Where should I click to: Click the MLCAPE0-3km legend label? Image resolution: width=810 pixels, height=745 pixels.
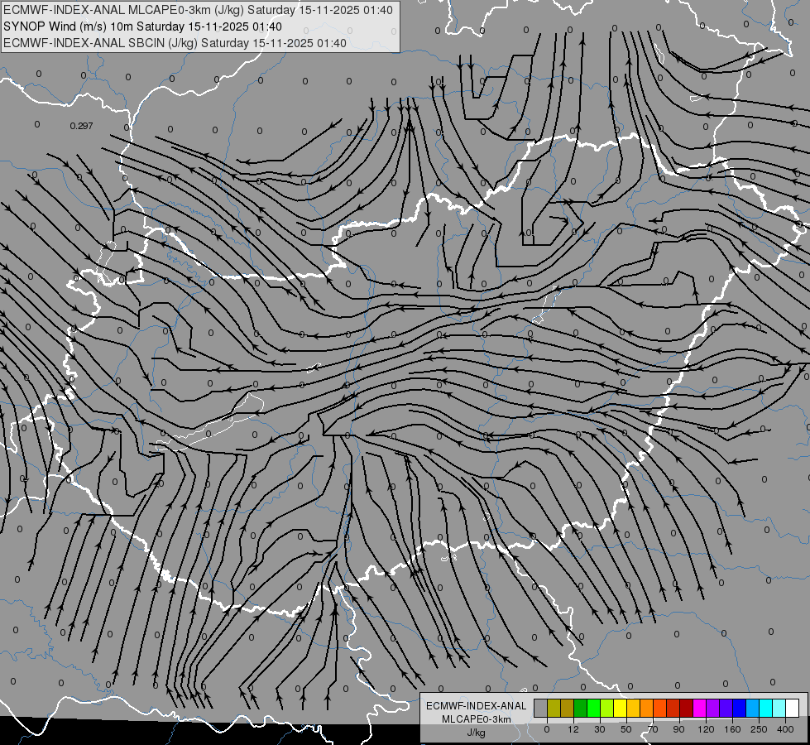coord(477,719)
